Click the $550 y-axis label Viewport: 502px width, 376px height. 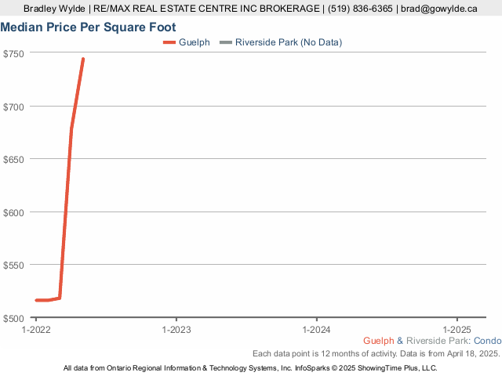(13, 266)
